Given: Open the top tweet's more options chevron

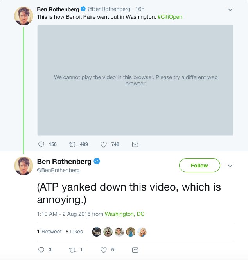Looking at the screenshot, I should tap(230, 9).
